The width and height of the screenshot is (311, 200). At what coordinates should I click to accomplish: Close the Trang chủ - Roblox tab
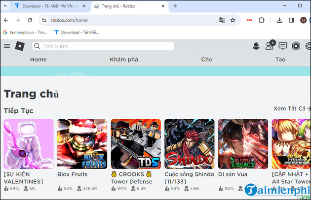[163, 6]
